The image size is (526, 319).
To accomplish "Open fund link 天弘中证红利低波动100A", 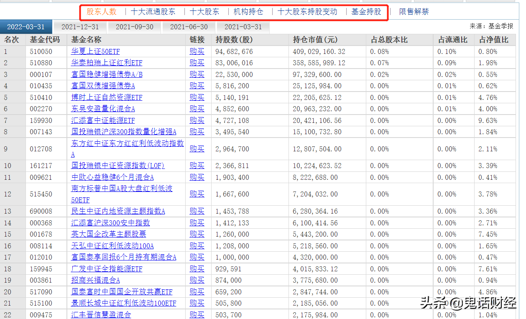I will [x=112, y=246].
